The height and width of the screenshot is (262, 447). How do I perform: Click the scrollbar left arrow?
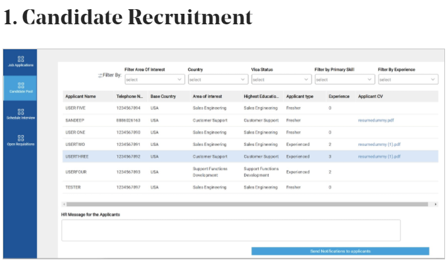click(64, 204)
